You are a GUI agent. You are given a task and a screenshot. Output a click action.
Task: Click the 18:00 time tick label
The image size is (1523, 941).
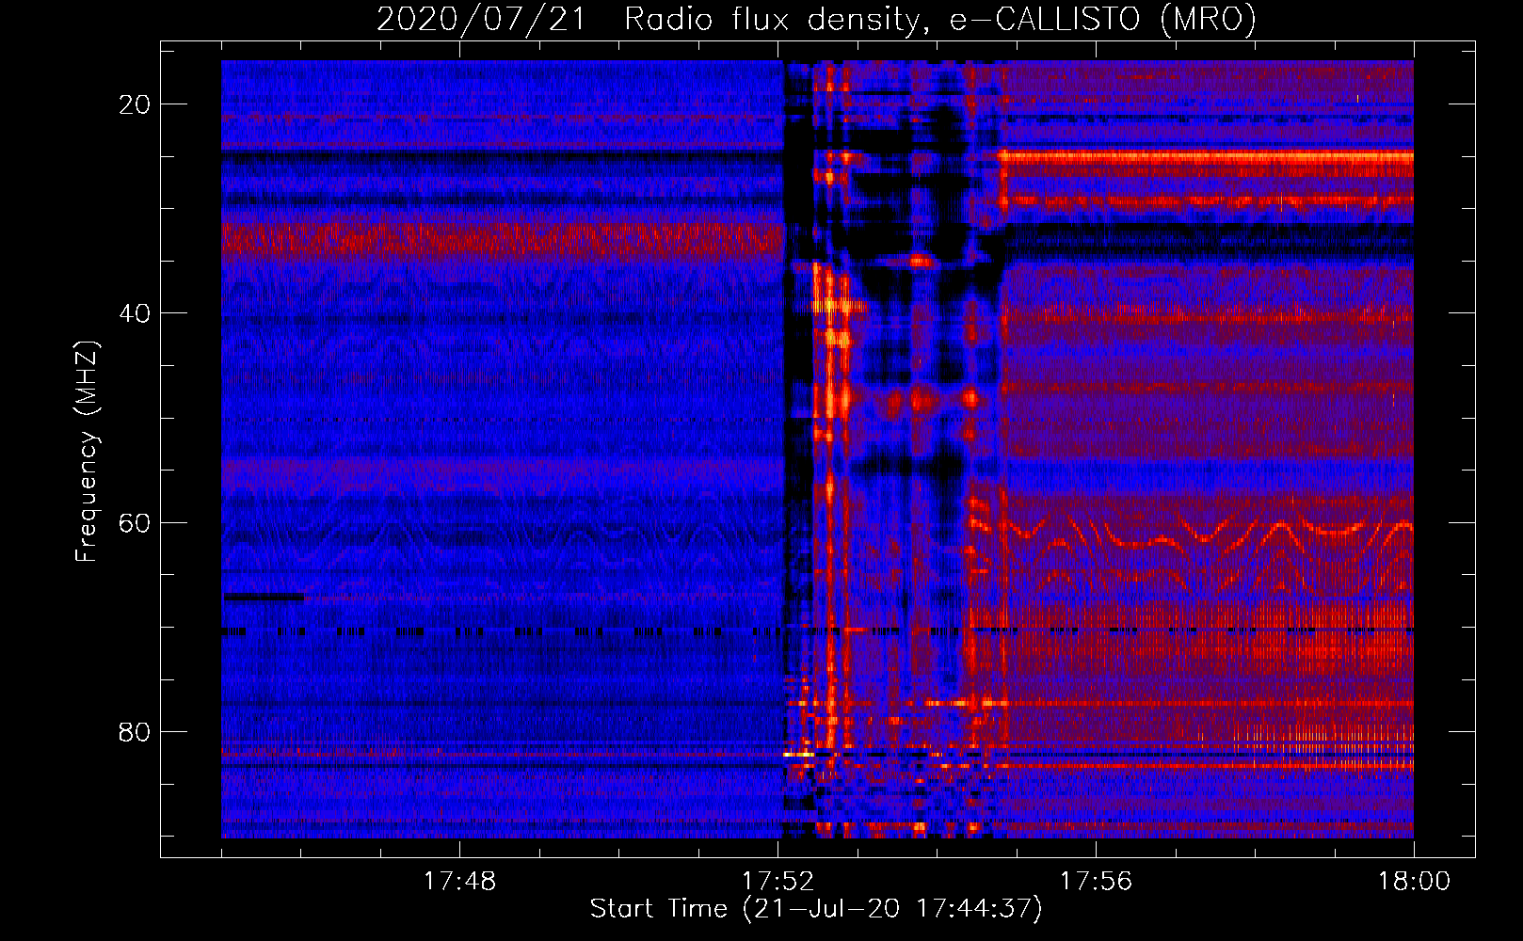tap(1414, 882)
